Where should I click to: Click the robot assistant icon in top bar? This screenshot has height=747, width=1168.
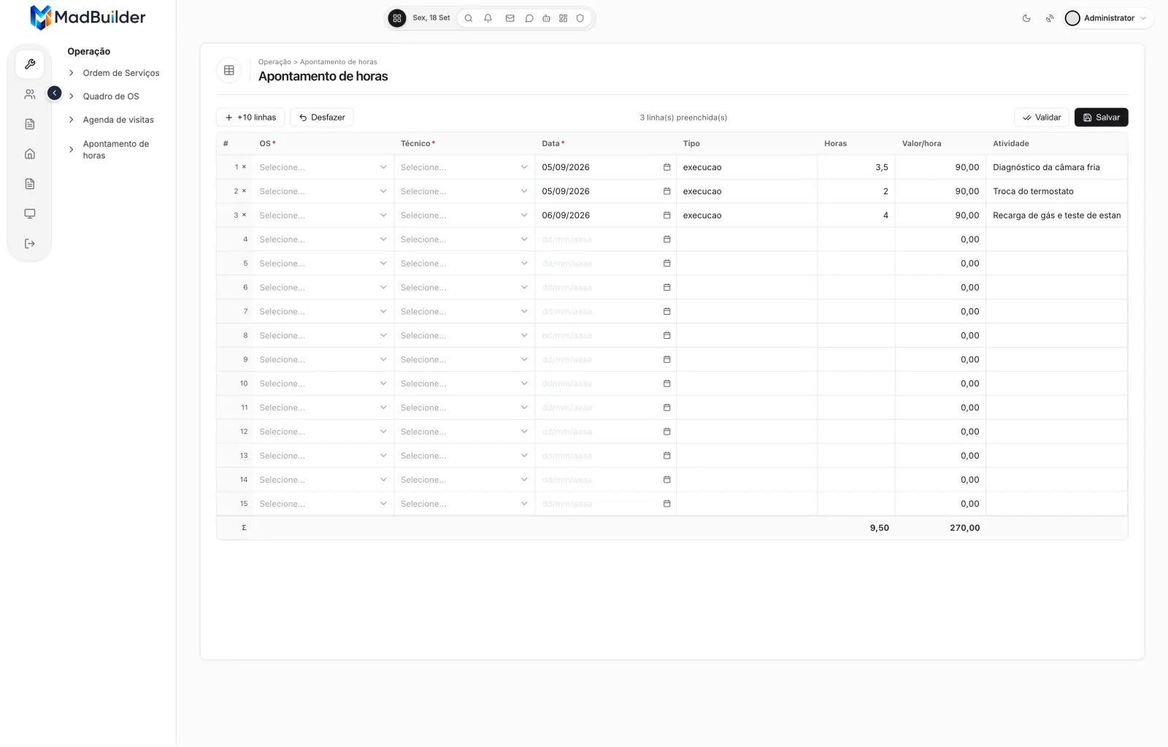pos(546,18)
